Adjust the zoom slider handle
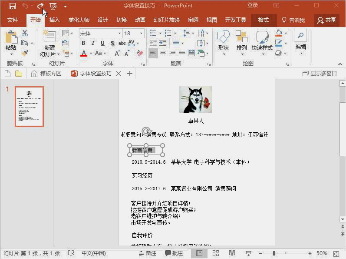 (x=274, y=253)
